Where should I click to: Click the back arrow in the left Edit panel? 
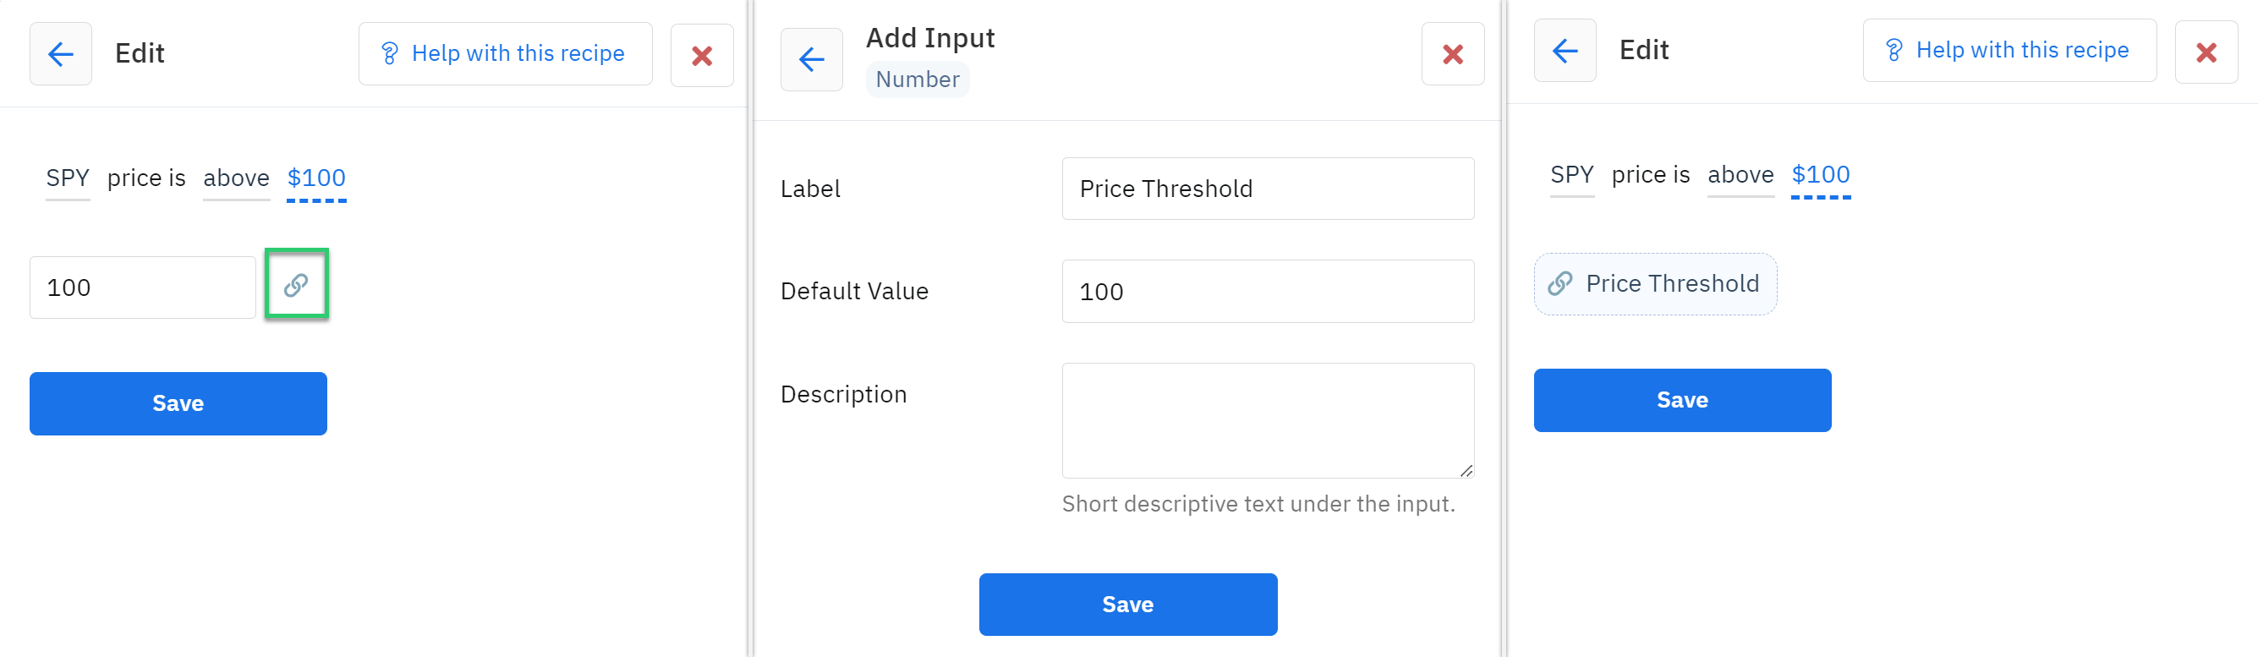coord(61,54)
